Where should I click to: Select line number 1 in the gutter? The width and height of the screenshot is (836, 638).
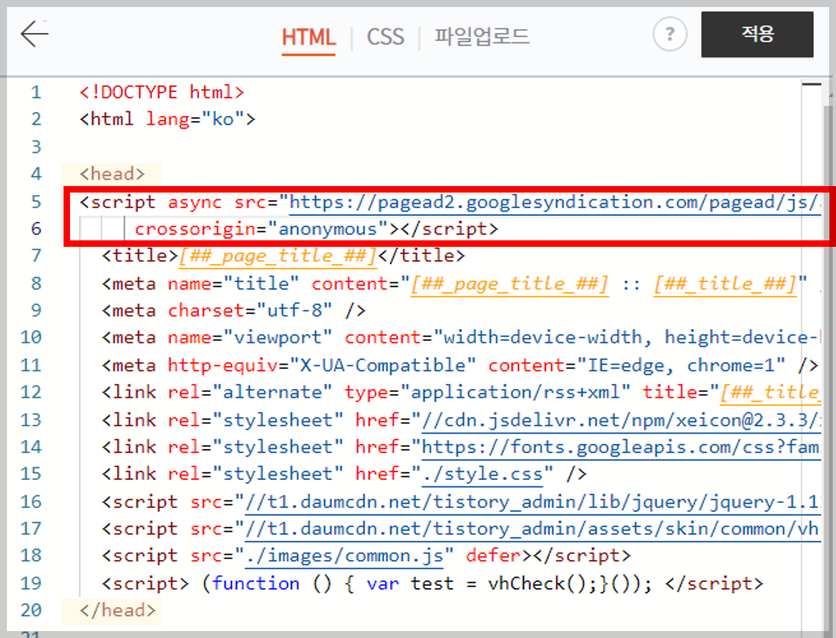tap(36, 92)
